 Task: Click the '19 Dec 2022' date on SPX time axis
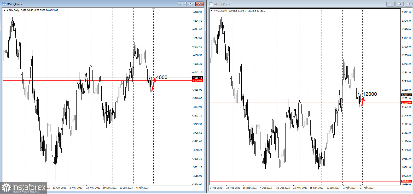pyautogui.click(x=110, y=188)
